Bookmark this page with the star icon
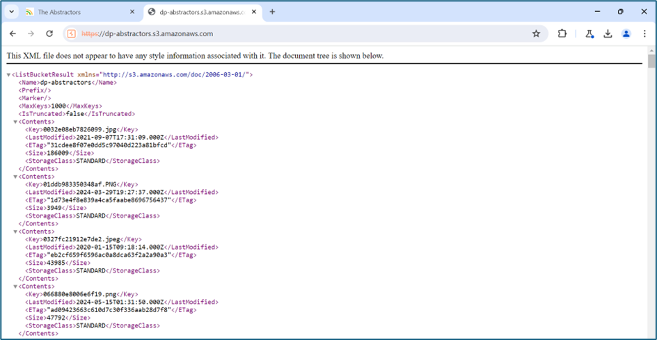The height and width of the screenshot is (340, 657). coord(536,34)
